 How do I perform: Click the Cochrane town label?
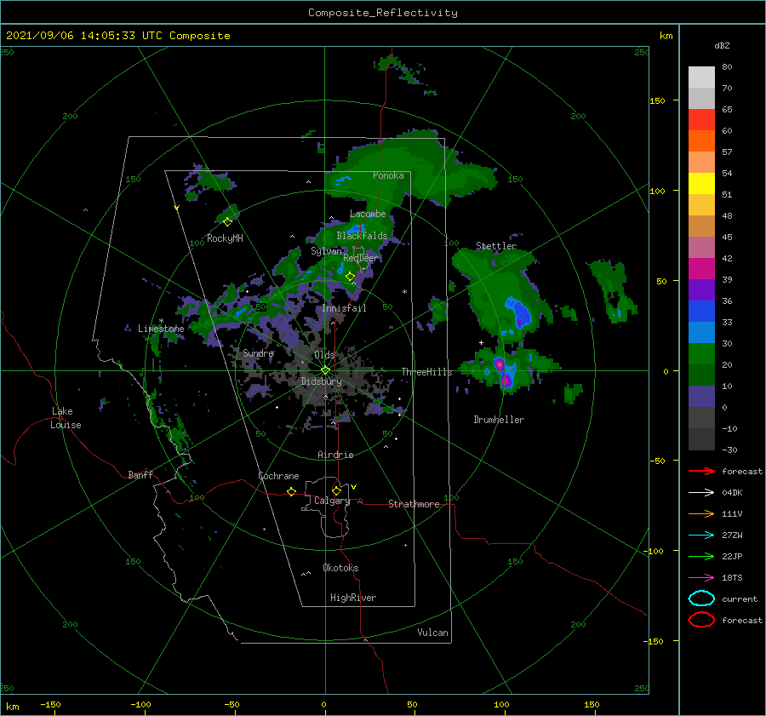pos(278,476)
